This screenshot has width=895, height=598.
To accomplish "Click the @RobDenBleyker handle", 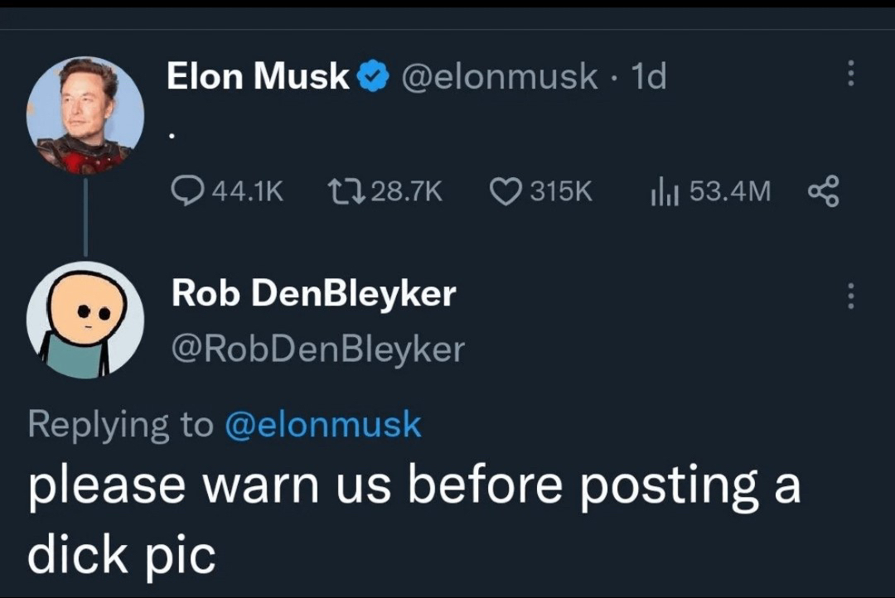I will click(x=318, y=349).
